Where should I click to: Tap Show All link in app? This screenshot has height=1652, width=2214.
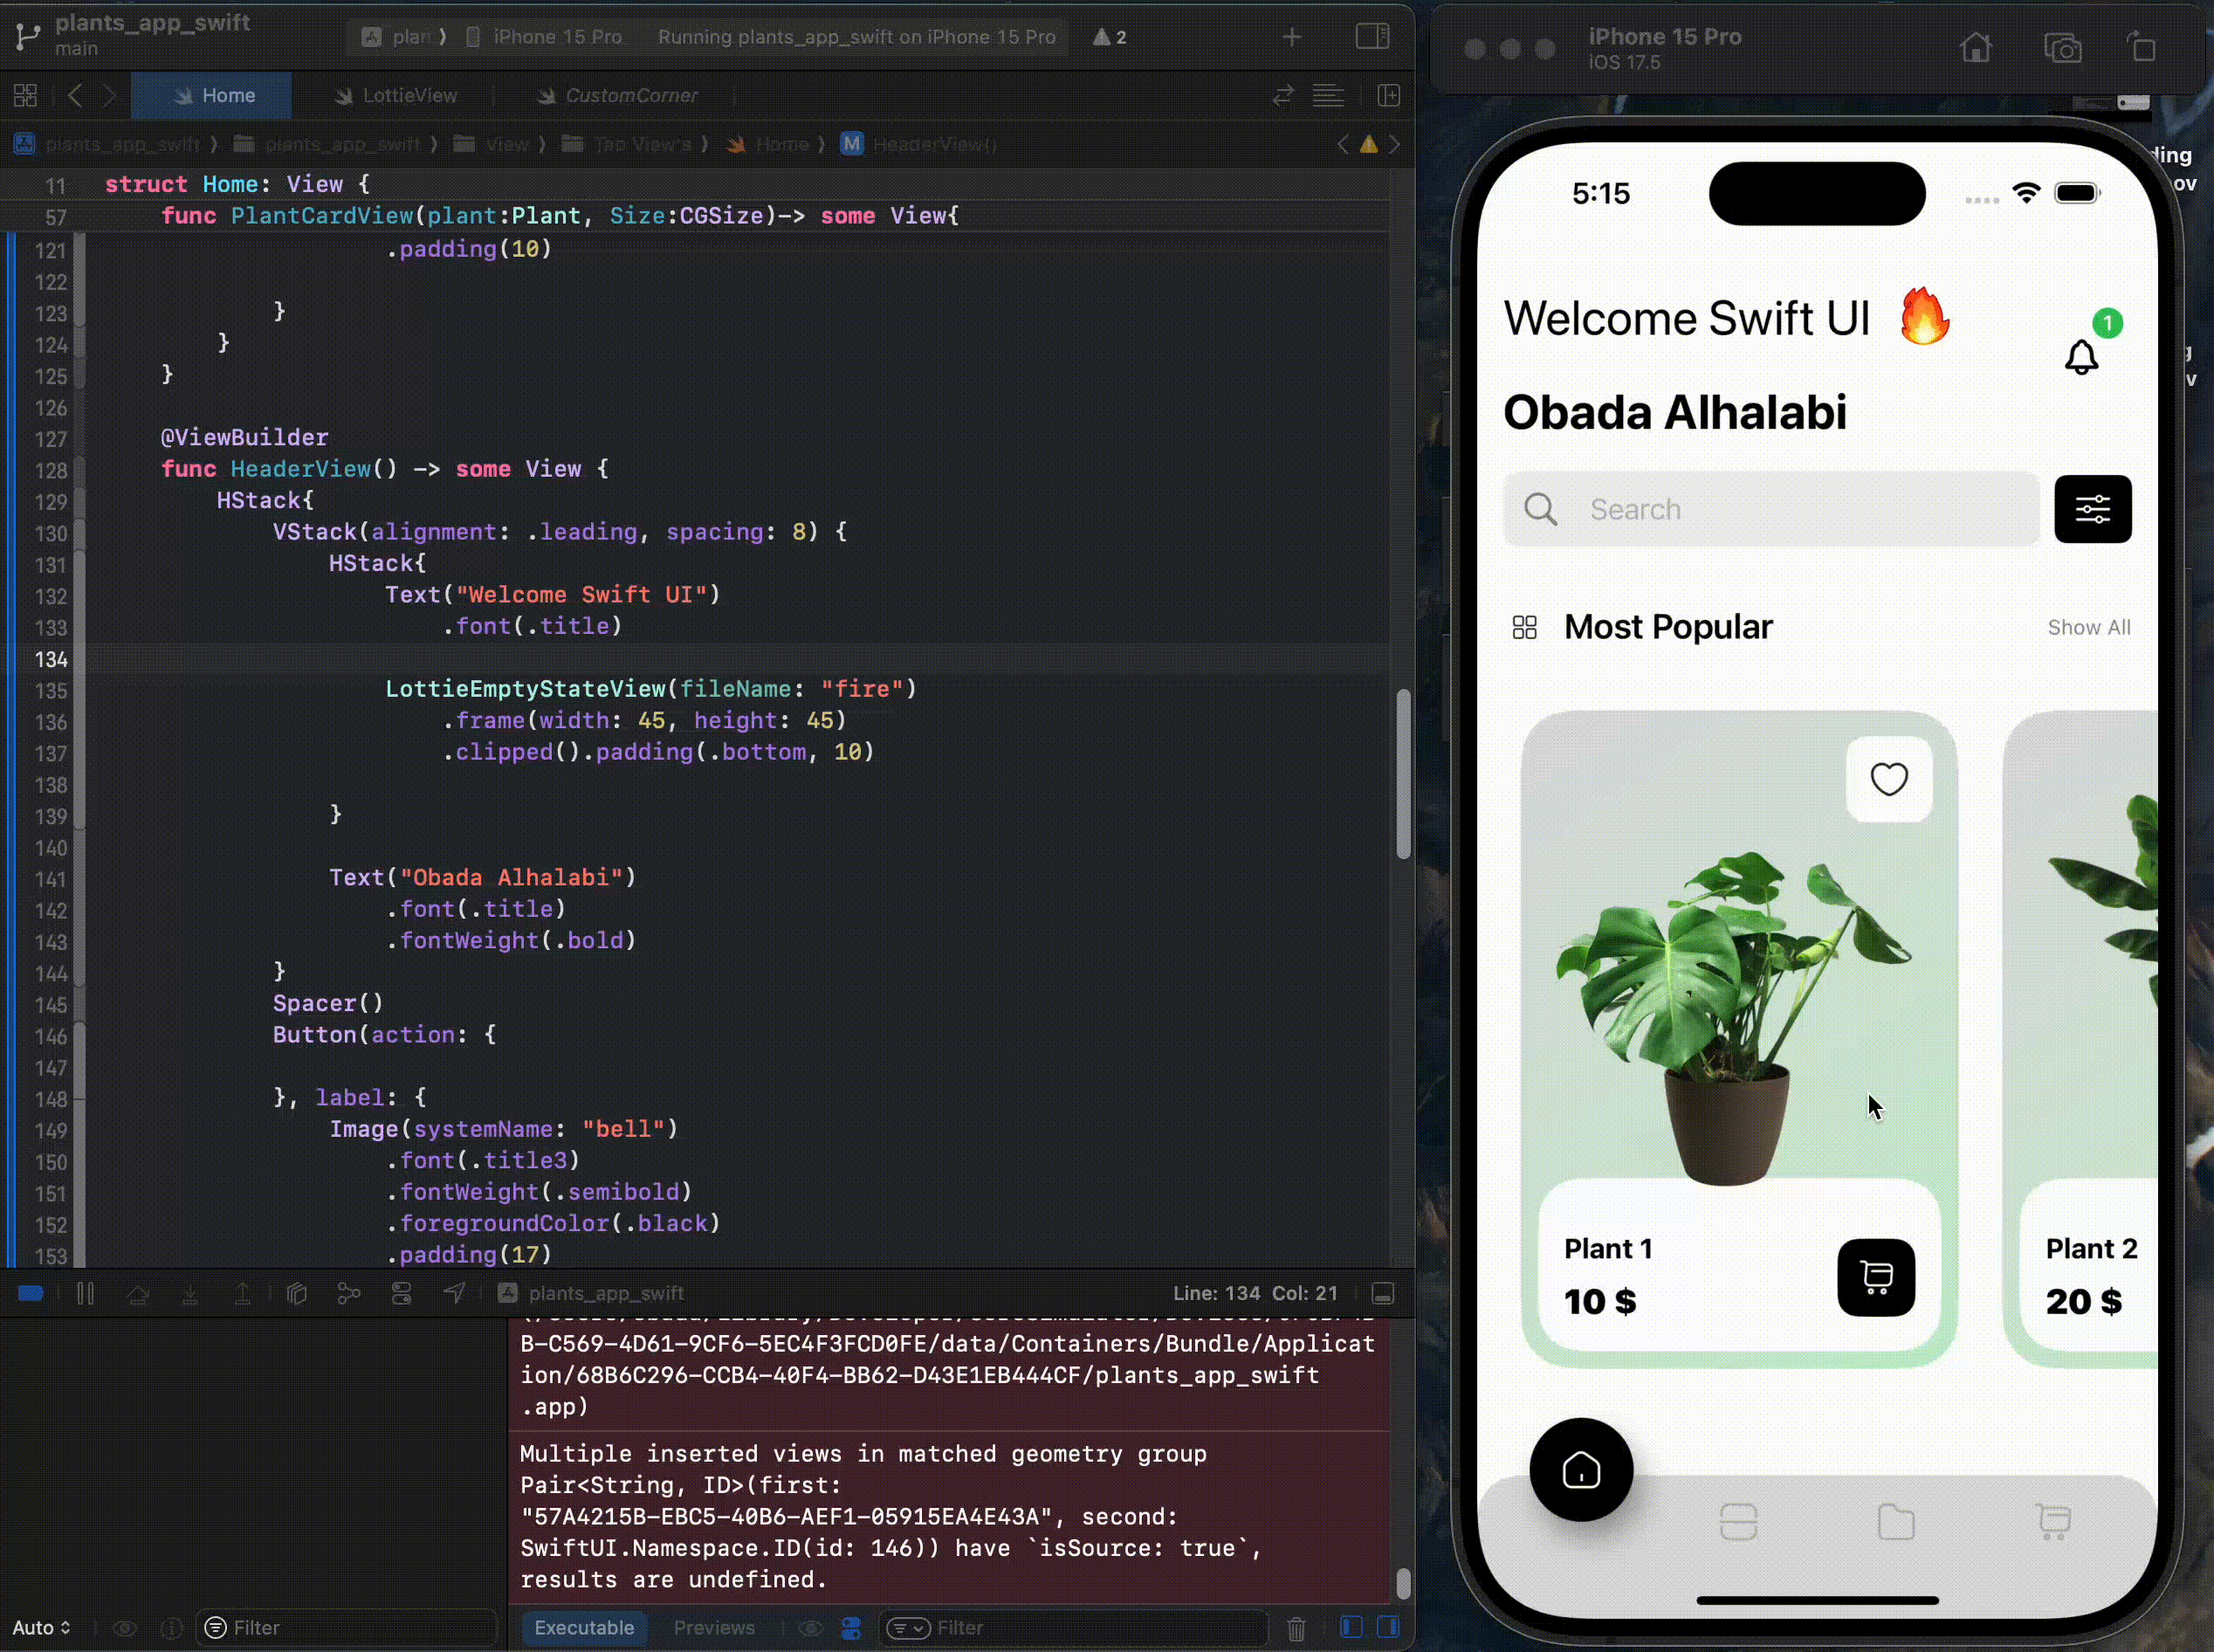(x=2088, y=627)
